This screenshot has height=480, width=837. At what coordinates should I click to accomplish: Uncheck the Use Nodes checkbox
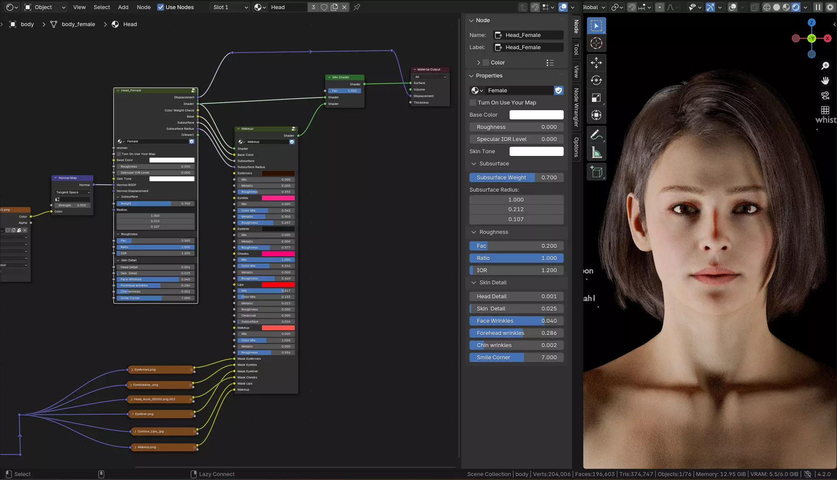[x=160, y=7]
